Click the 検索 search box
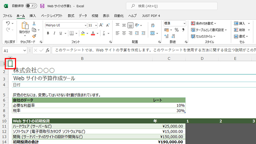Viewport: 256px width, 144px height. (174, 6)
